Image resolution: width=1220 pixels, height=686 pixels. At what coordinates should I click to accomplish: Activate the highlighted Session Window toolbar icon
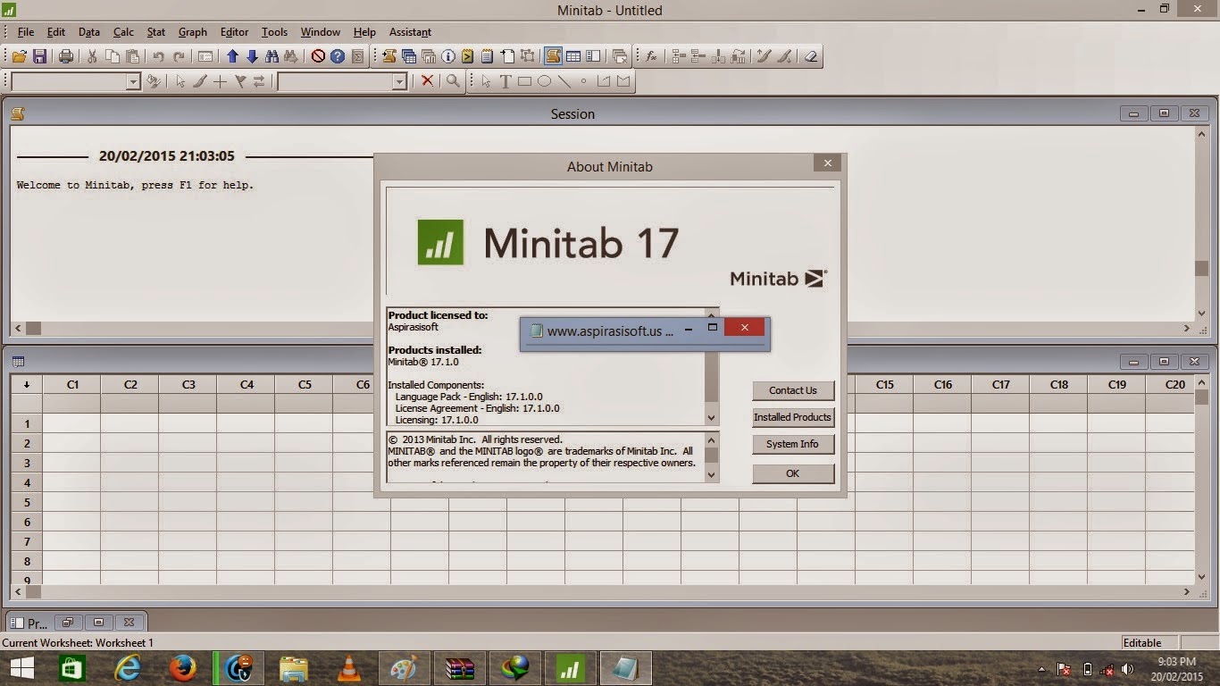(x=553, y=56)
